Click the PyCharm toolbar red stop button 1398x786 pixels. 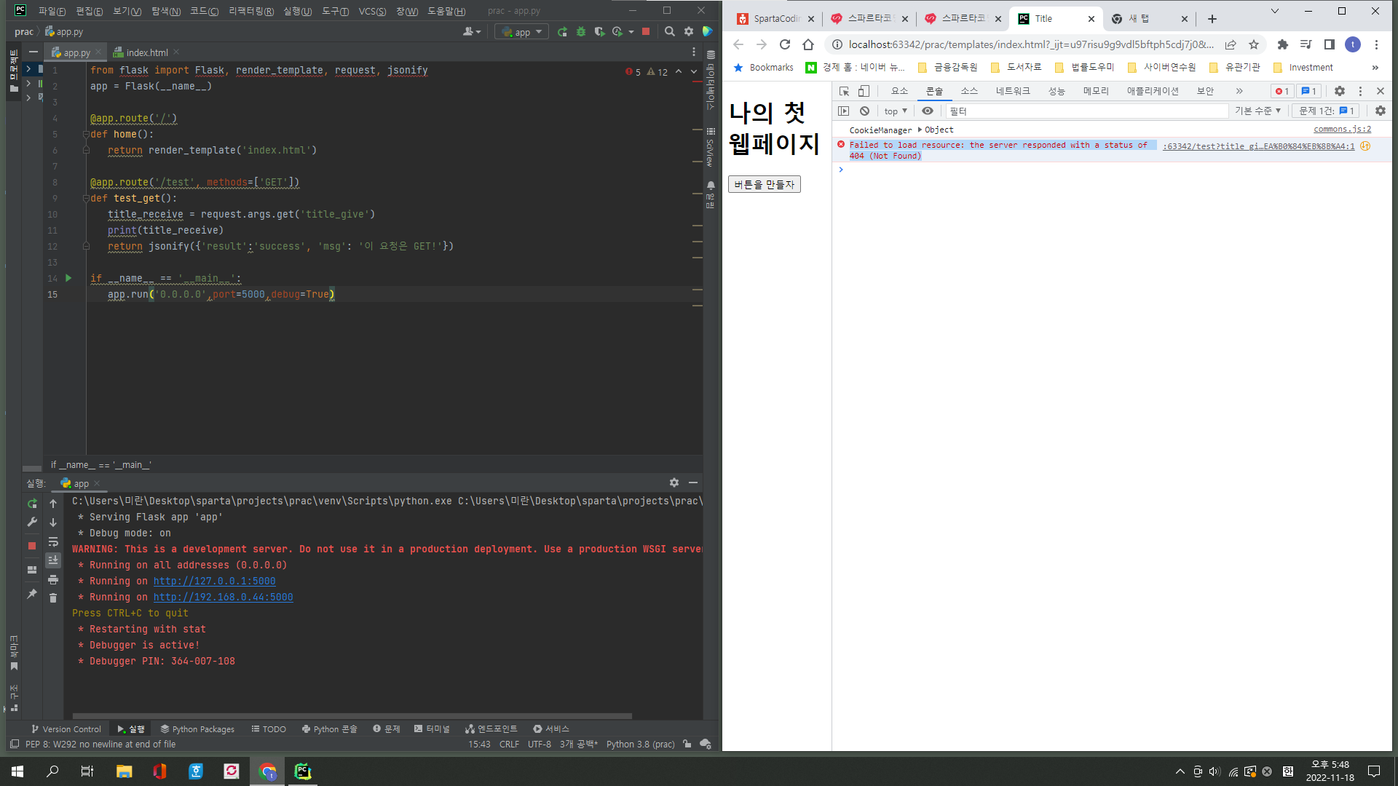point(646,32)
